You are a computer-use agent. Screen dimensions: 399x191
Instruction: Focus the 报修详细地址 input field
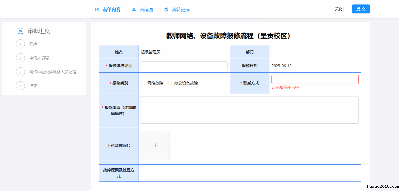click(184, 66)
